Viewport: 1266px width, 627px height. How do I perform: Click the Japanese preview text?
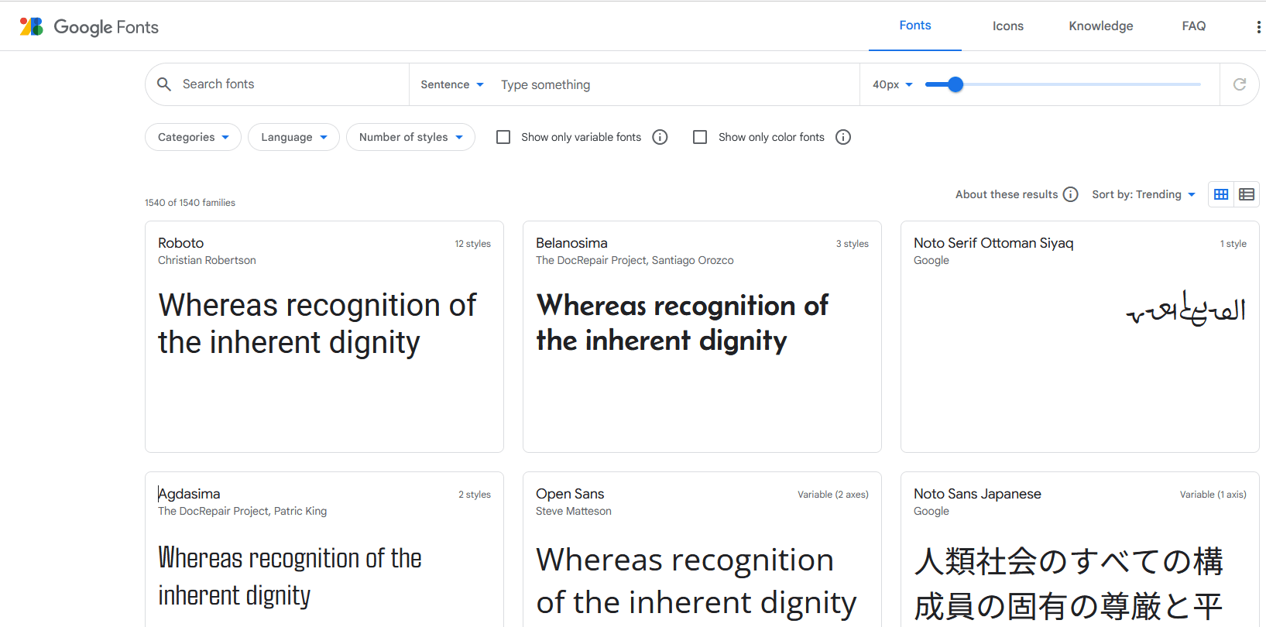1069,584
